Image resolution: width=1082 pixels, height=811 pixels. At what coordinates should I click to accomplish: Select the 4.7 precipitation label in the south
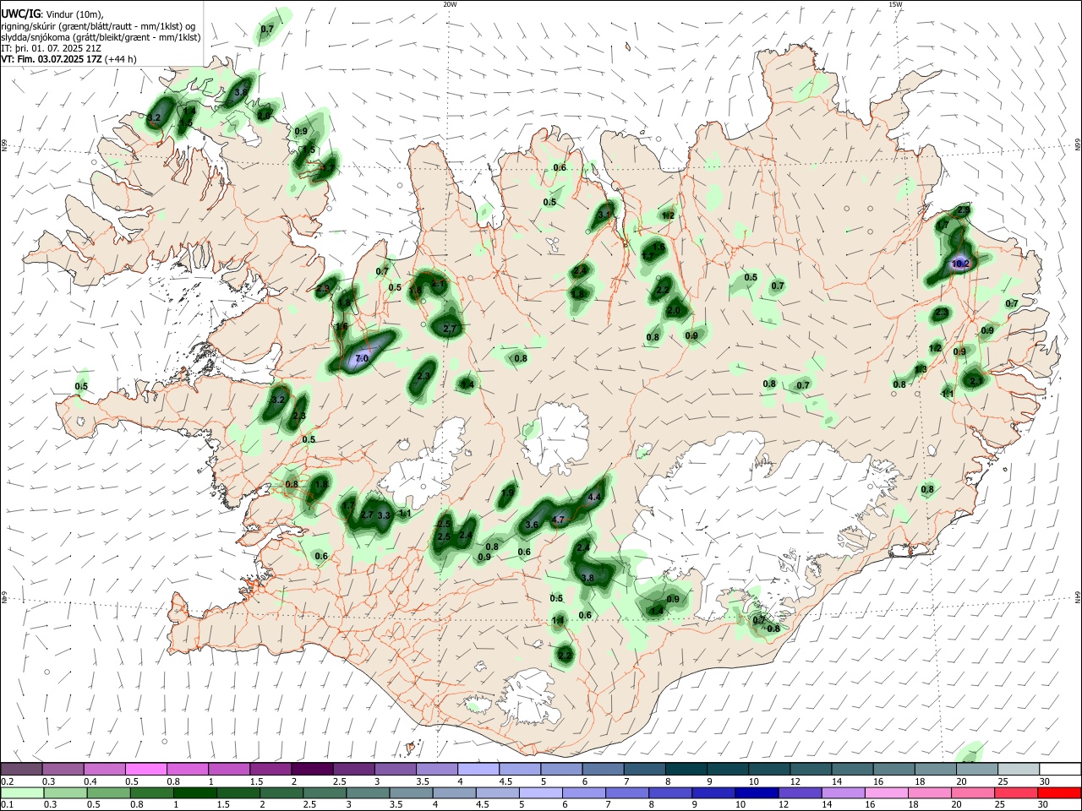[x=558, y=520]
